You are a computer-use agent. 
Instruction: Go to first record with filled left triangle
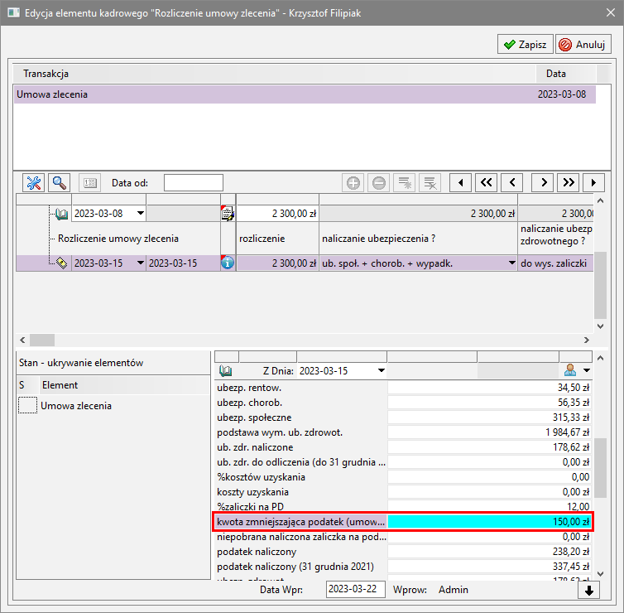tap(460, 183)
